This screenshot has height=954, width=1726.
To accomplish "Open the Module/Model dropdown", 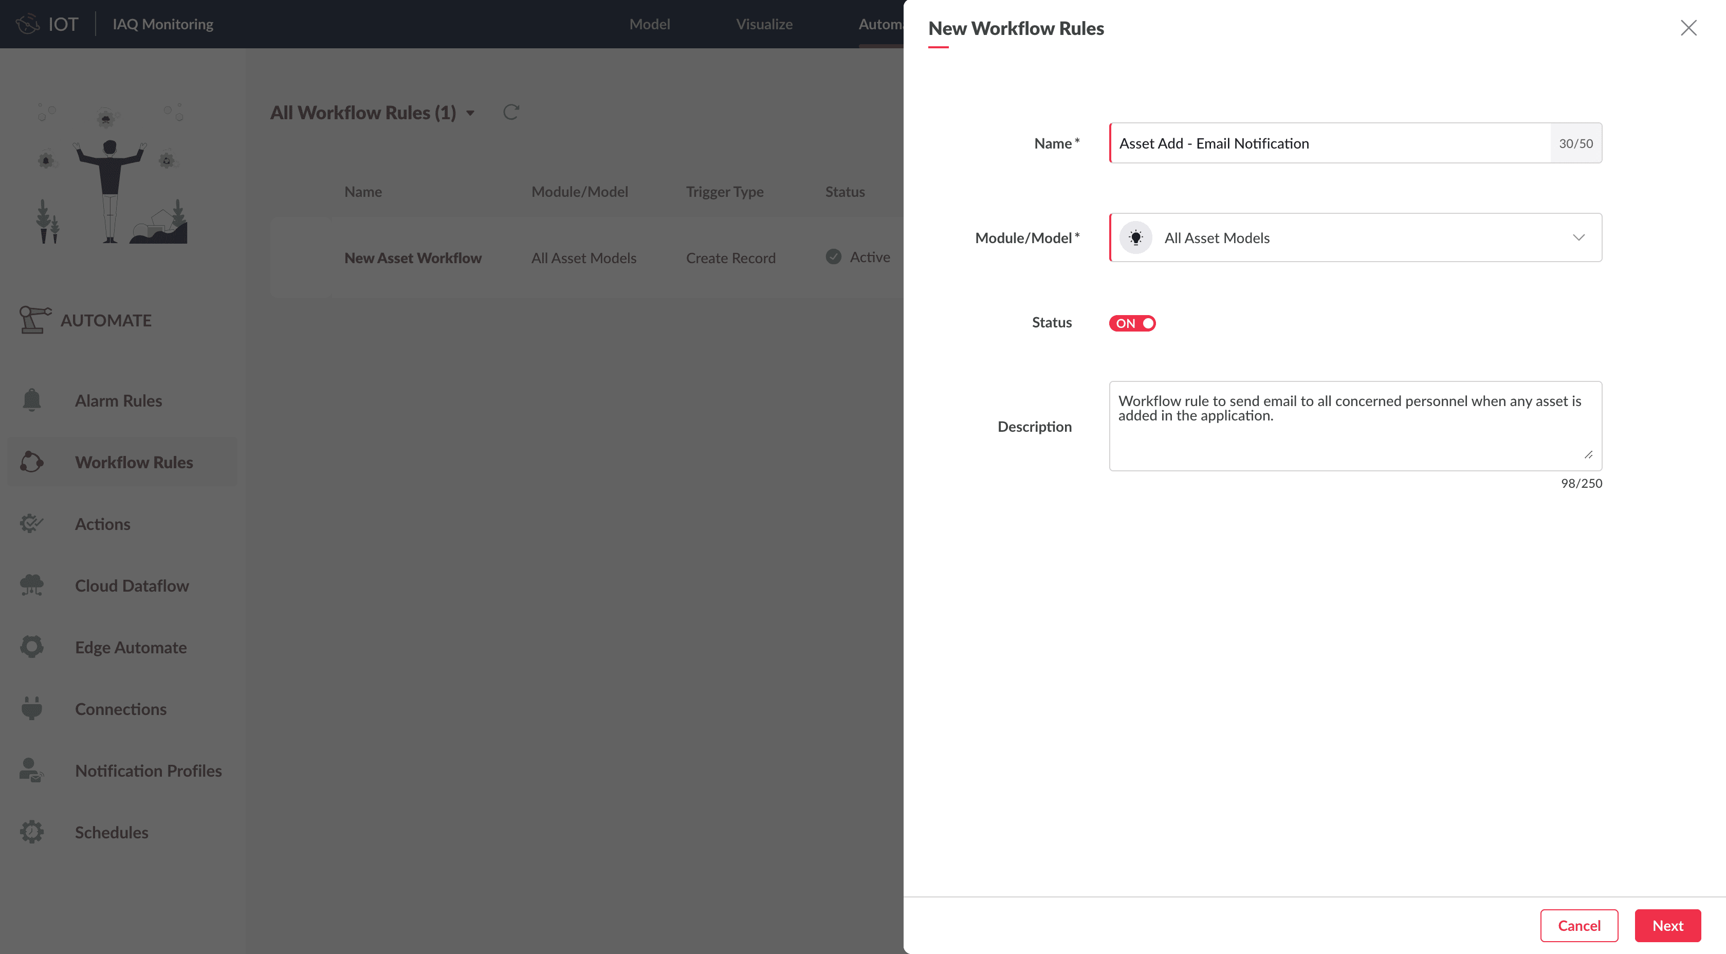I will [1578, 238].
